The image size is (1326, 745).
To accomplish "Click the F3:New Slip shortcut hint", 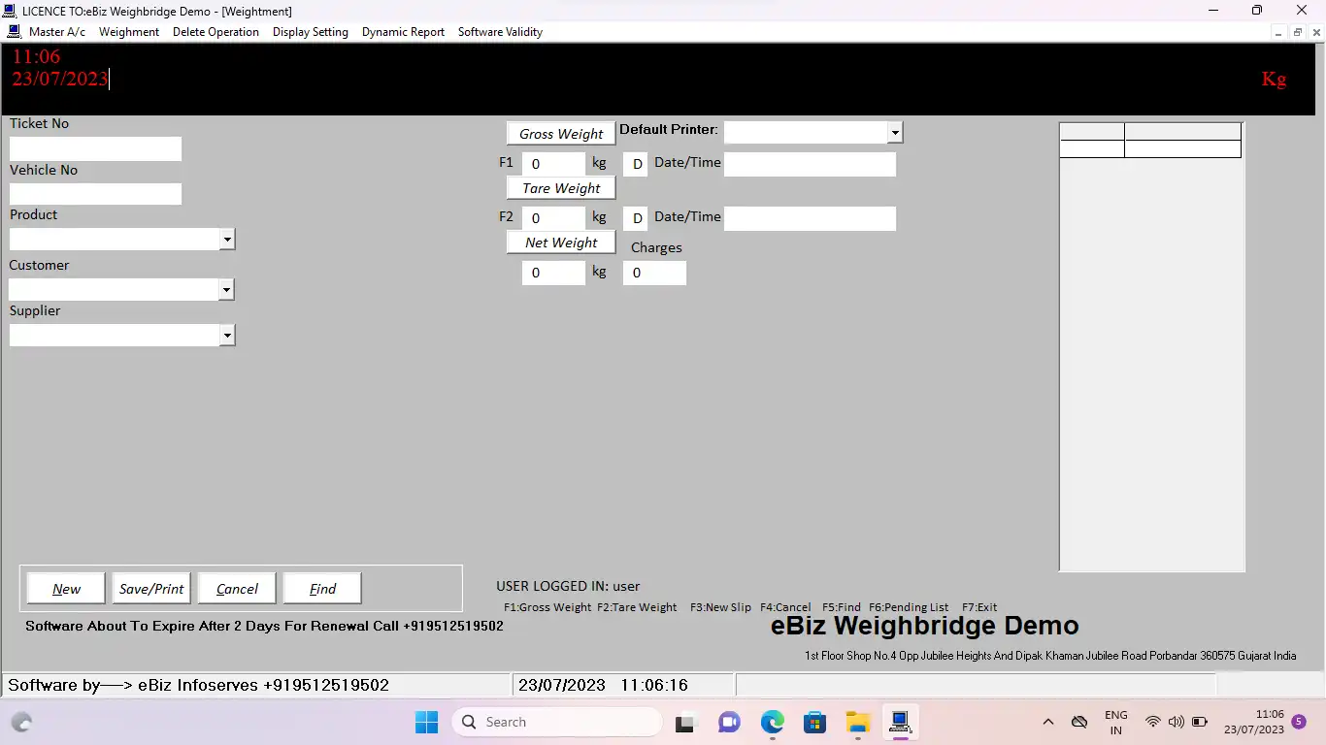I will tap(720, 607).
